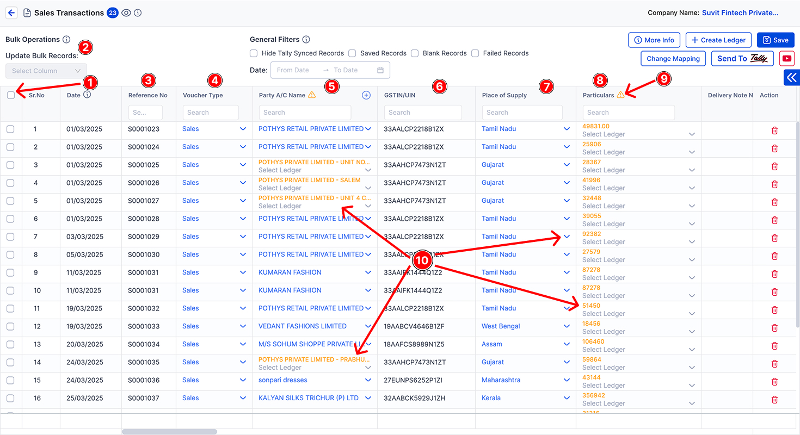Go back using the arrow button
The width and height of the screenshot is (800, 435).
pyautogui.click(x=11, y=13)
